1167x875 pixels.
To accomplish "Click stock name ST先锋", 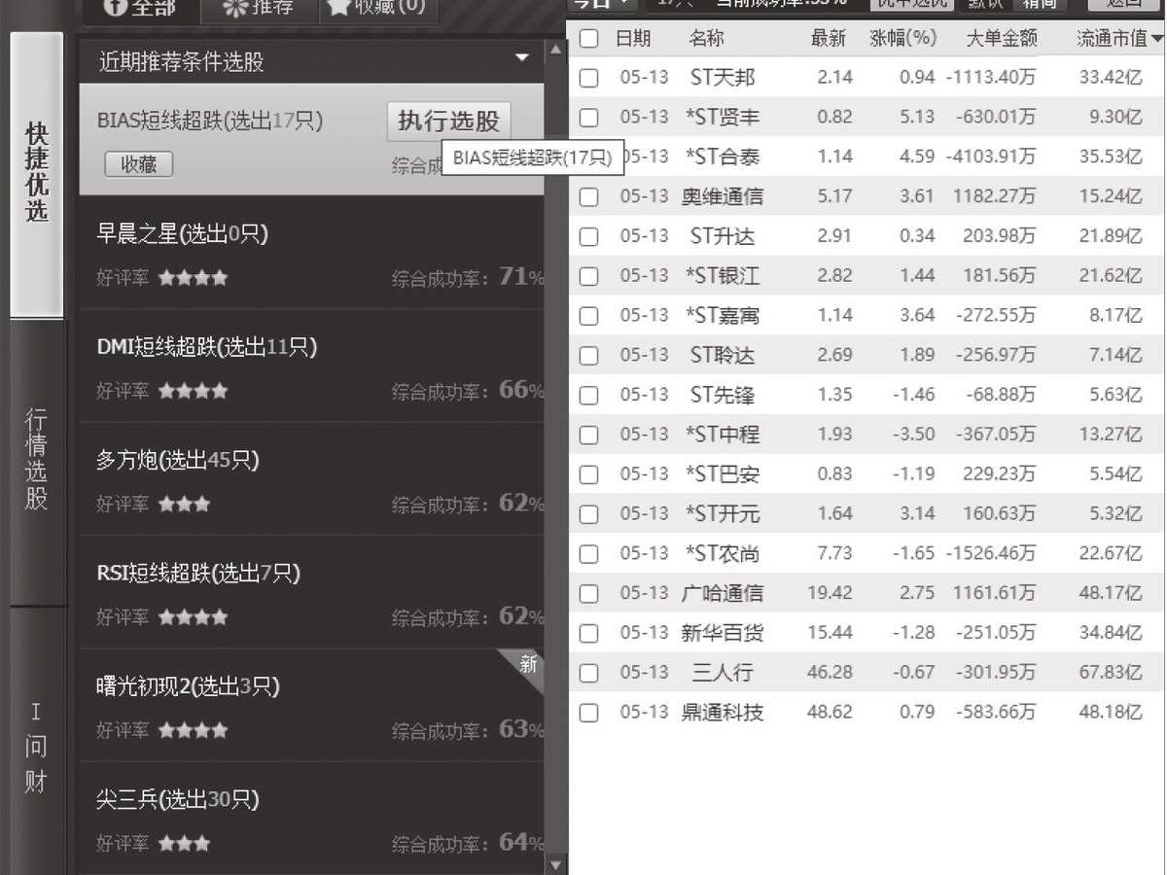I will 723,396.
